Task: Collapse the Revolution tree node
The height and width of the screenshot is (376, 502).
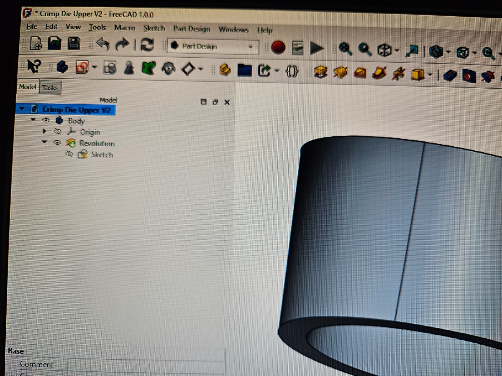Action: (45, 142)
